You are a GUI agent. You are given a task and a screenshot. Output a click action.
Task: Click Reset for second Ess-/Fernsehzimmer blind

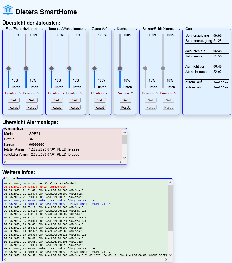pos(32,107)
